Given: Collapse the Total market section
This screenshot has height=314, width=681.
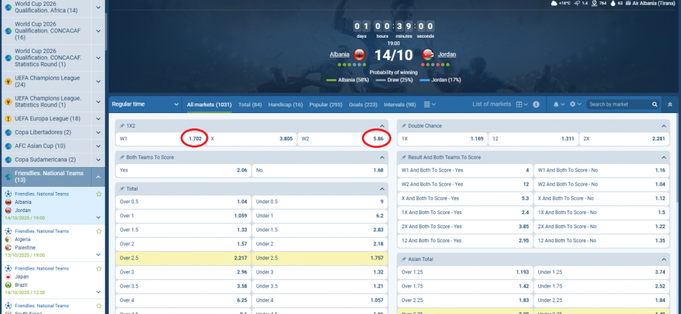Looking at the screenshot, I should point(382,188).
